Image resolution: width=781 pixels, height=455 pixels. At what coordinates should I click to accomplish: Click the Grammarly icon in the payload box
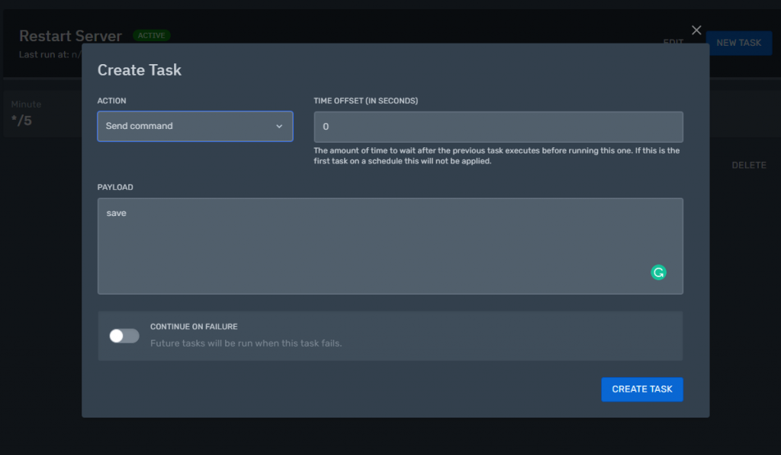tap(658, 272)
